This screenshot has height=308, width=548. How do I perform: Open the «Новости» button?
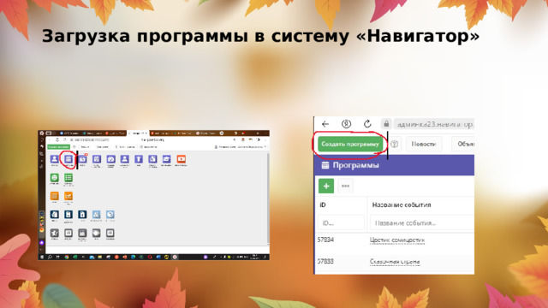pos(424,144)
